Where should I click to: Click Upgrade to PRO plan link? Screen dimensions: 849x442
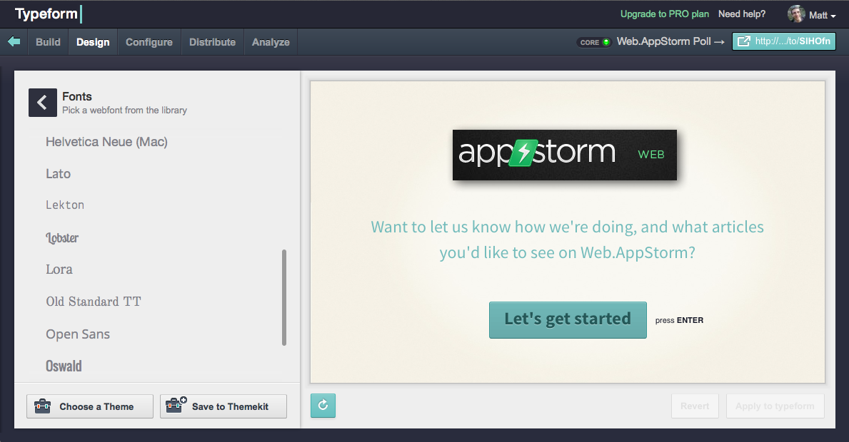[664, 14]
